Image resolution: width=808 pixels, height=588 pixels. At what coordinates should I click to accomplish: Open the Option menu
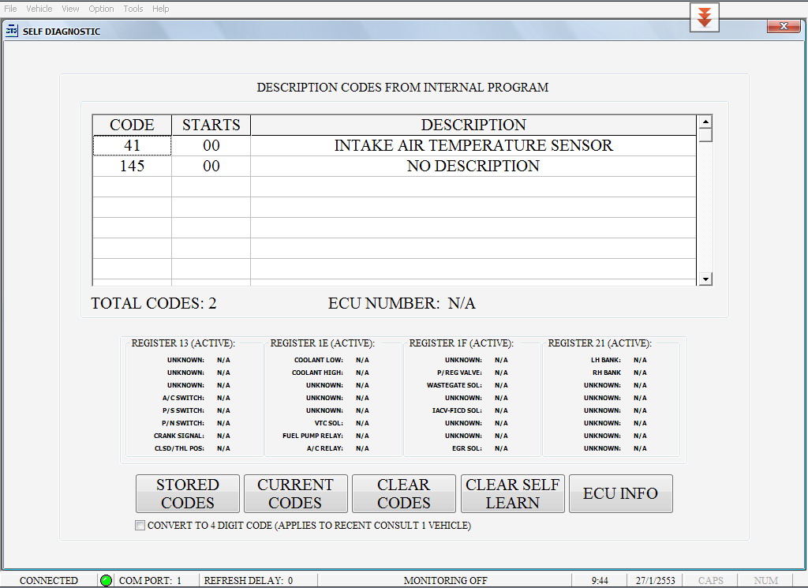[101, 9]
